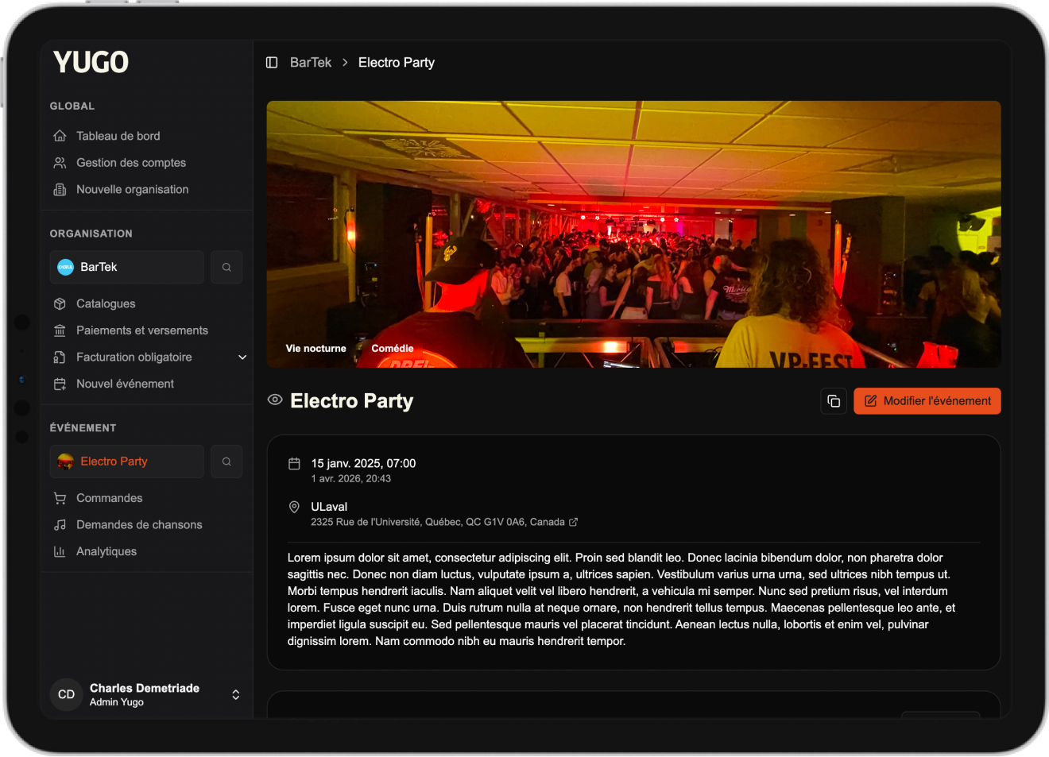The height and width of the screenshot is (757, 1049).
Task: Click the duplicate event copy icon
Action: coord(833,401)
